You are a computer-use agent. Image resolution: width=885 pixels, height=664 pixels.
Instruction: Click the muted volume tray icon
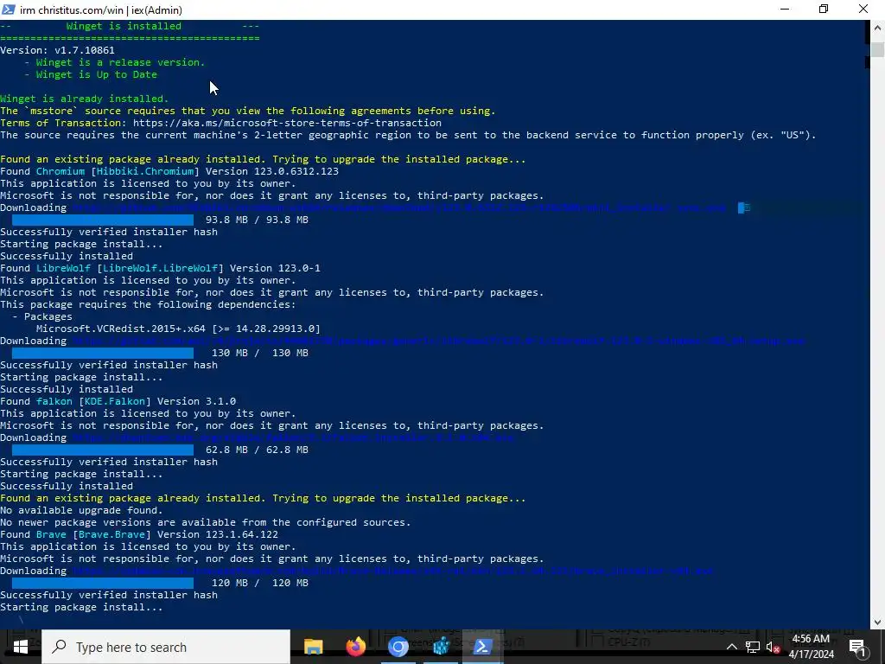774,647
